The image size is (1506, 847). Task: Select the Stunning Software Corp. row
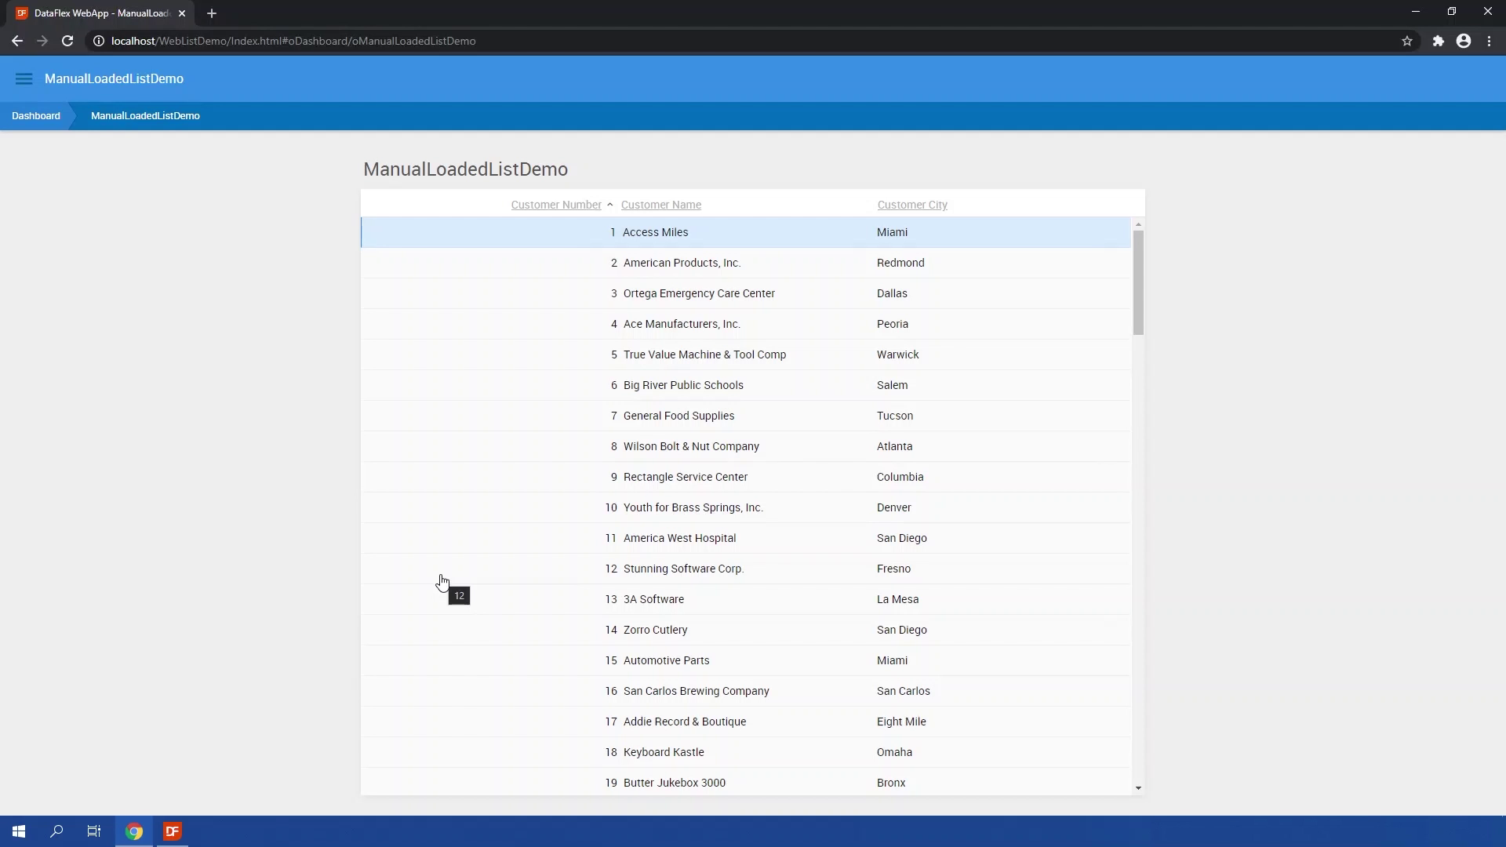point(683,569)
